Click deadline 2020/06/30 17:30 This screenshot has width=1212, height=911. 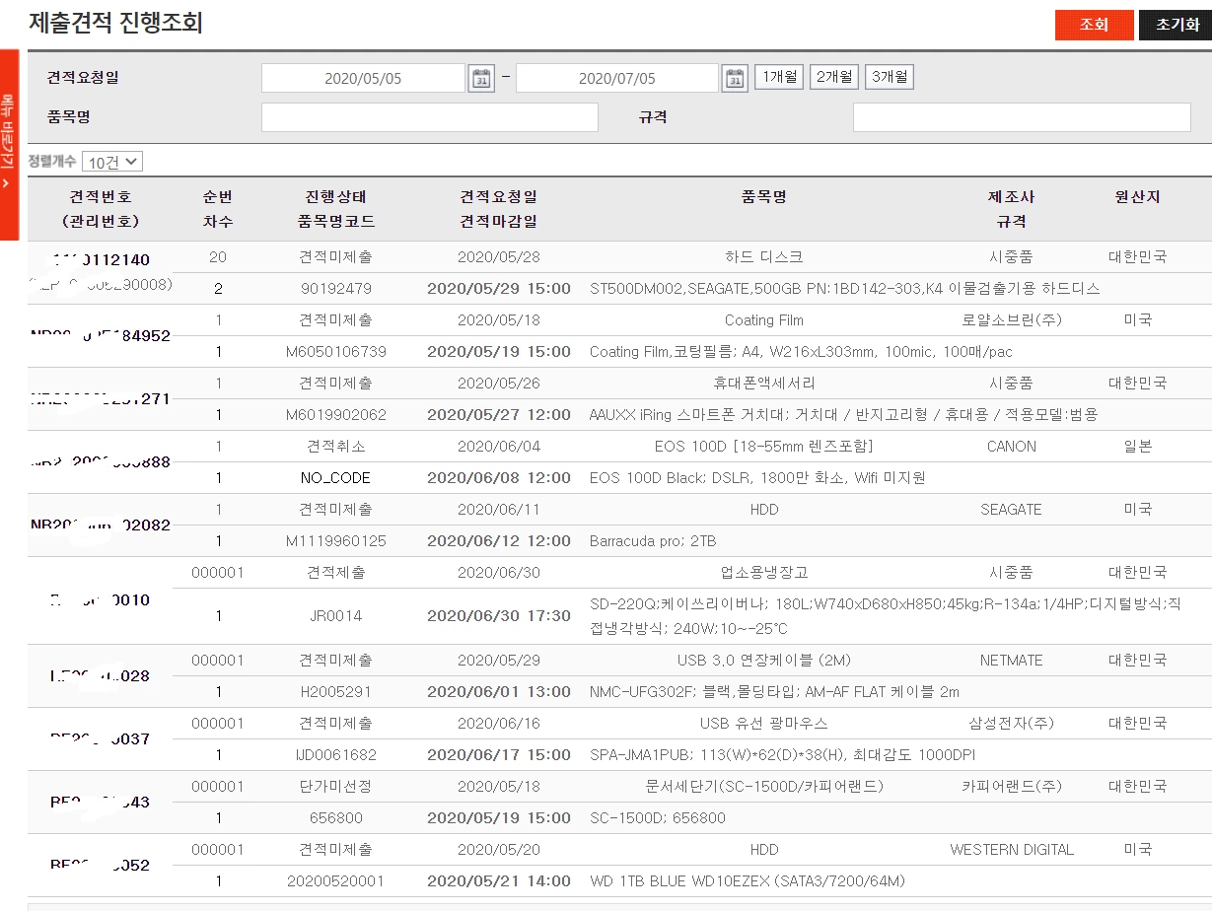tap(498, 616)
